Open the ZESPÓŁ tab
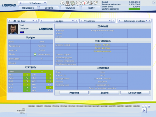The image size is (156, 117). (x=49, y=8)
